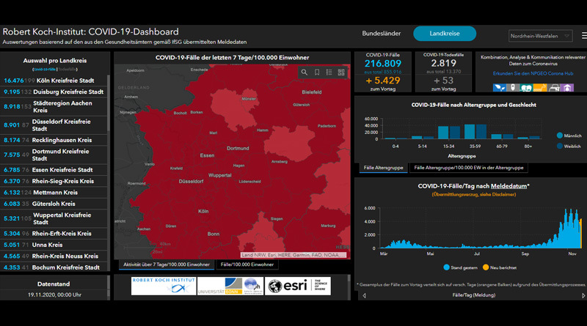Click Köln label on the map
The width and height of the screenshot is (587, 326).
tap(203, 212)
